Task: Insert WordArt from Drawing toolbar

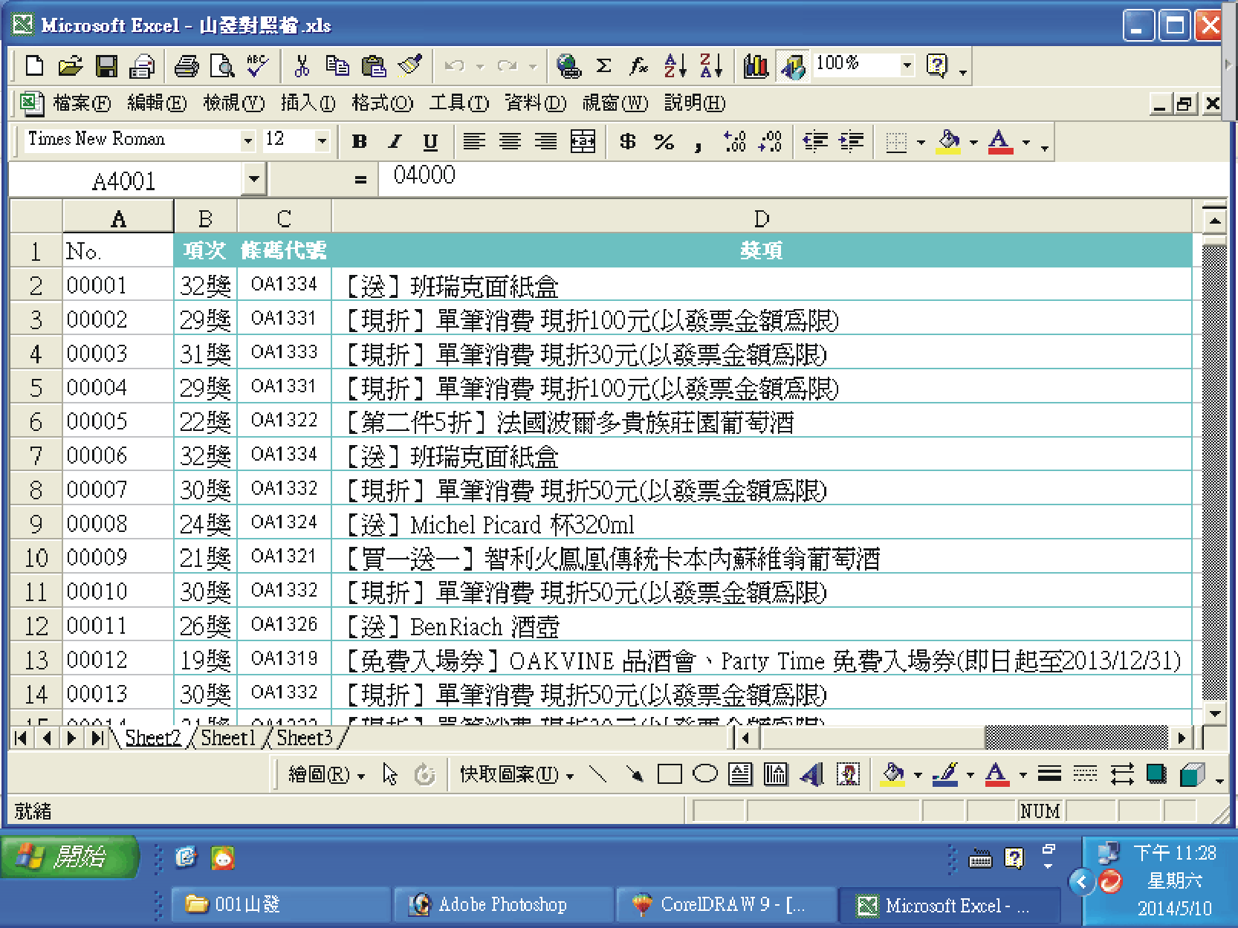Action: 812,775
